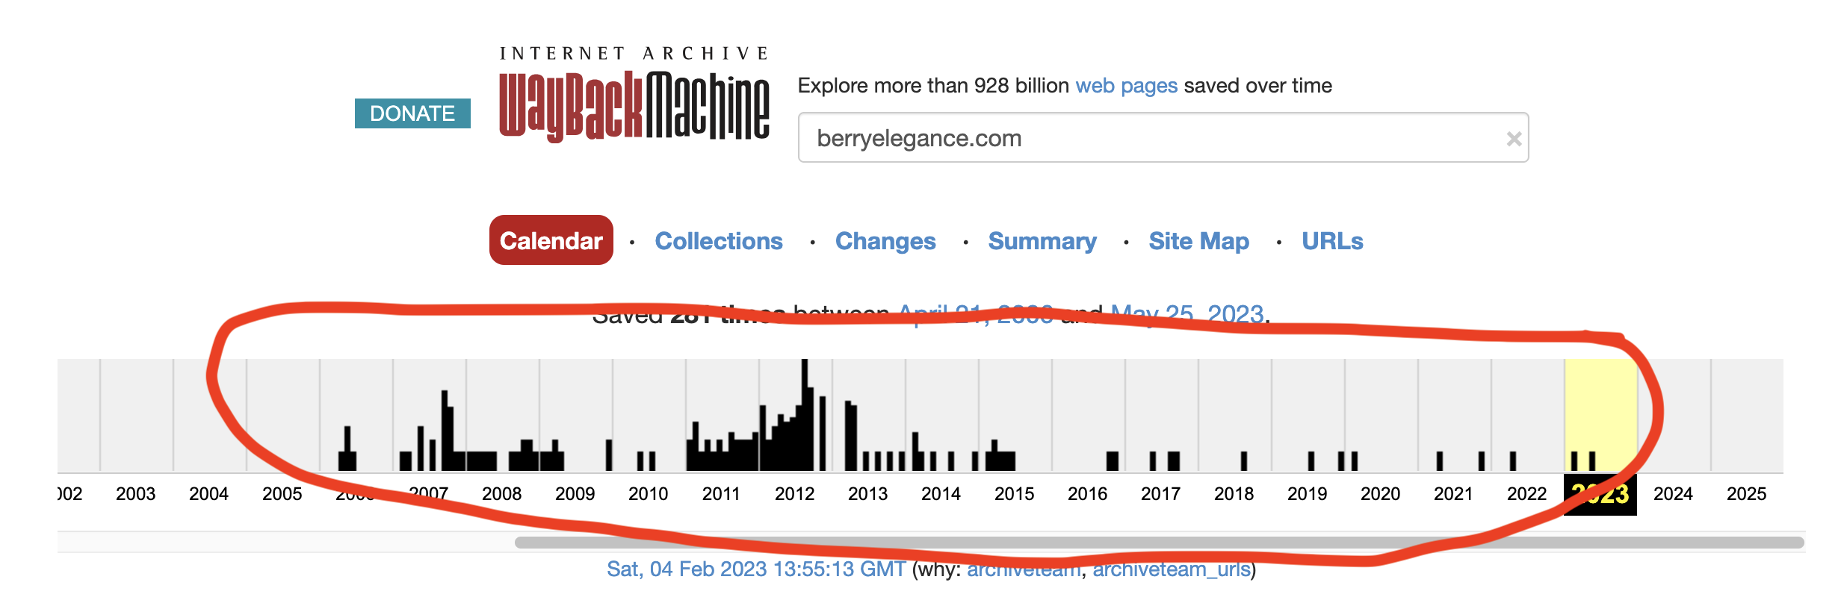Open the Changes tab
This screenshot has width=1844, height=606.
(885, 241)
